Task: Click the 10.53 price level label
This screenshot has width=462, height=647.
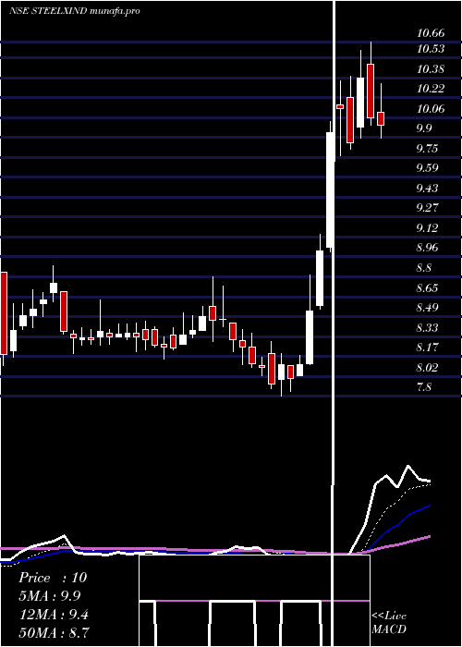Action: pos(431,49)
